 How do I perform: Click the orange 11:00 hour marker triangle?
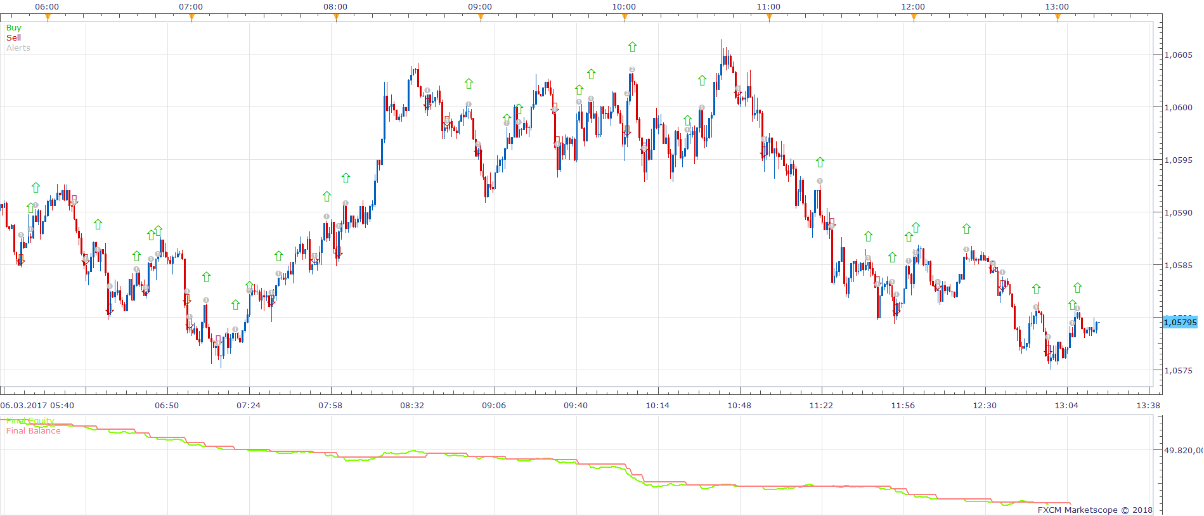coord(769,17)
